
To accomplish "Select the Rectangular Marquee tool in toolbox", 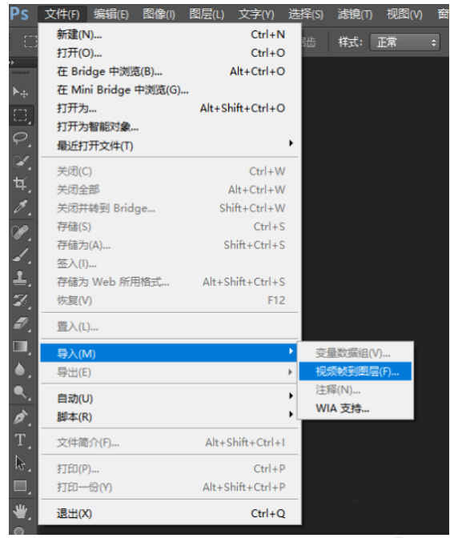I will click(20, 115).
